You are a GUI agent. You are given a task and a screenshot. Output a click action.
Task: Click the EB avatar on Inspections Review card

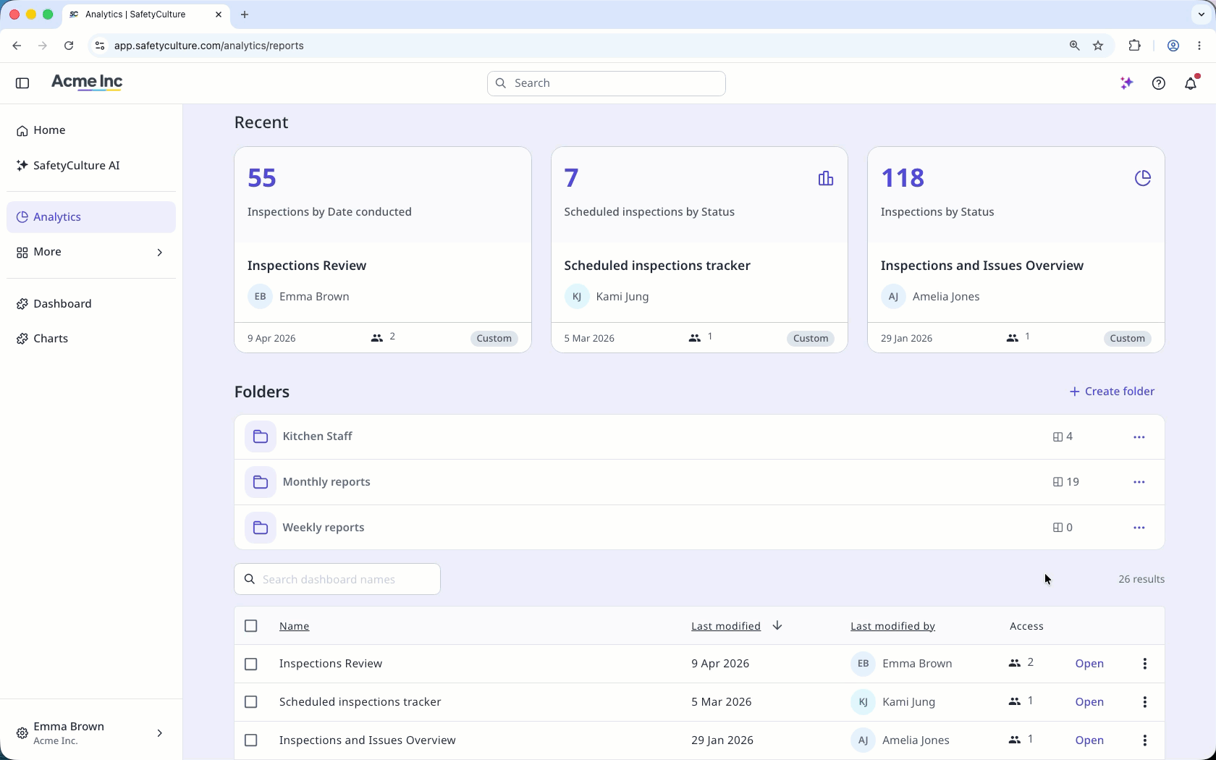[x=260, y=297]
